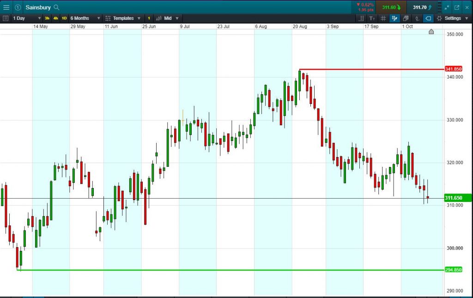473x298 pixels.
Task: Toggle the chart gridlines icon
Action: point(383,18)
